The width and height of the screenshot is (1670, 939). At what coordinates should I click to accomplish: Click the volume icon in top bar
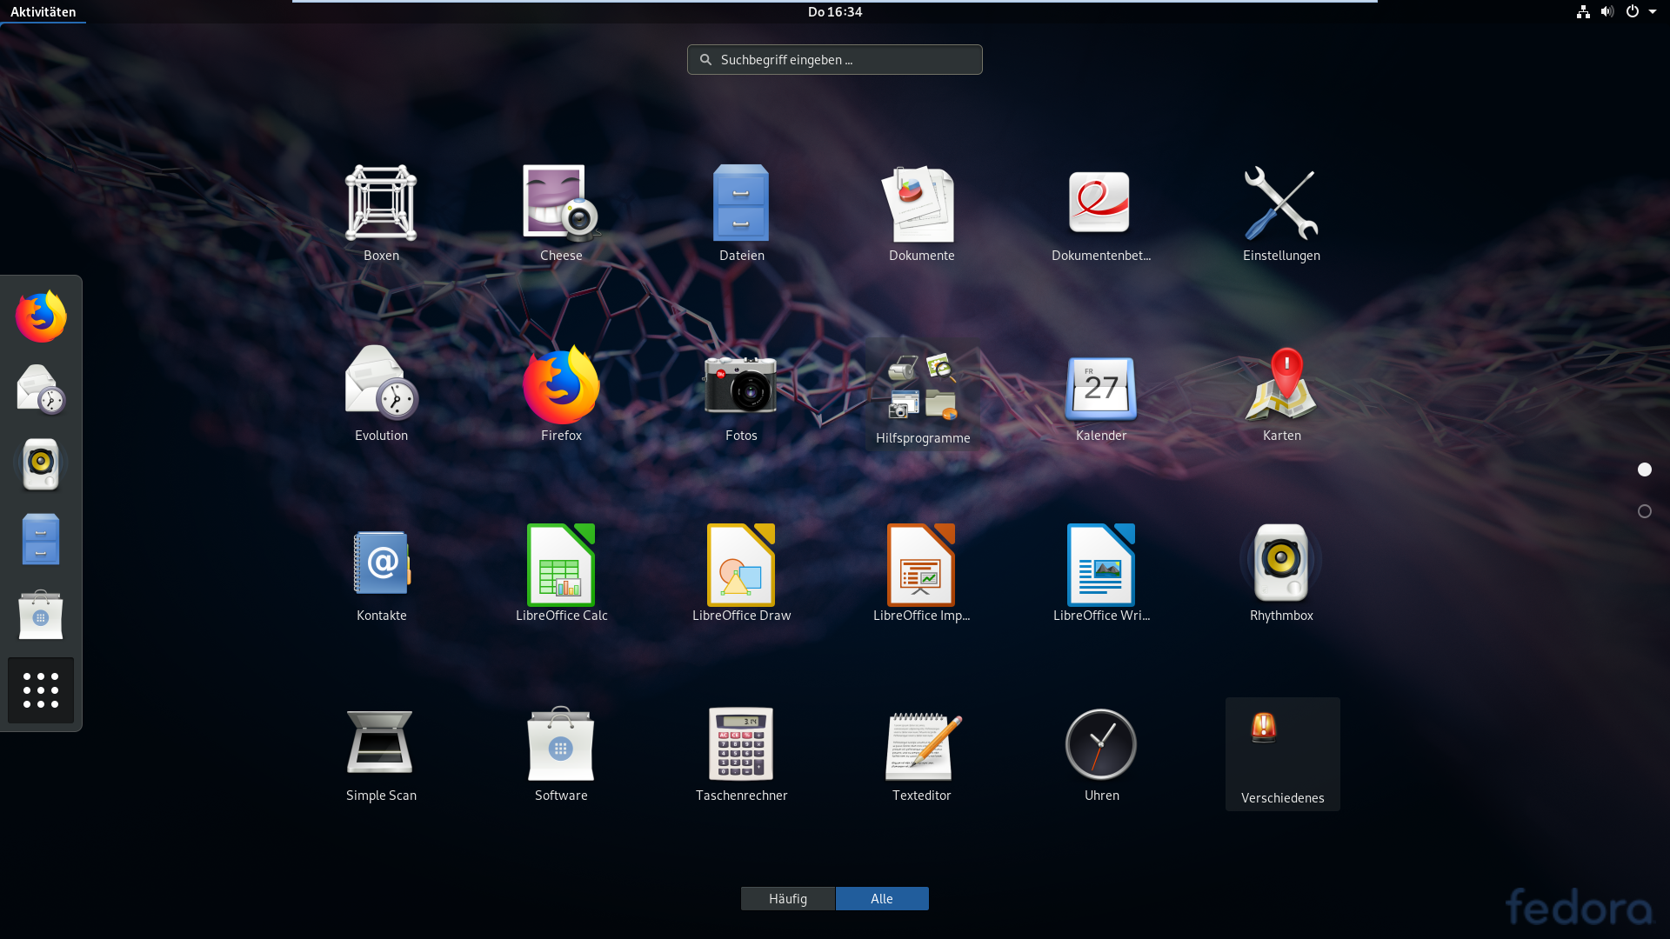(x=1607, y=12)
